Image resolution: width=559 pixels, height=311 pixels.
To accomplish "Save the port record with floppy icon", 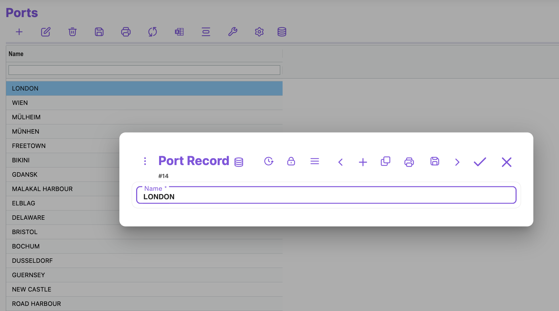I will (435, 161).
